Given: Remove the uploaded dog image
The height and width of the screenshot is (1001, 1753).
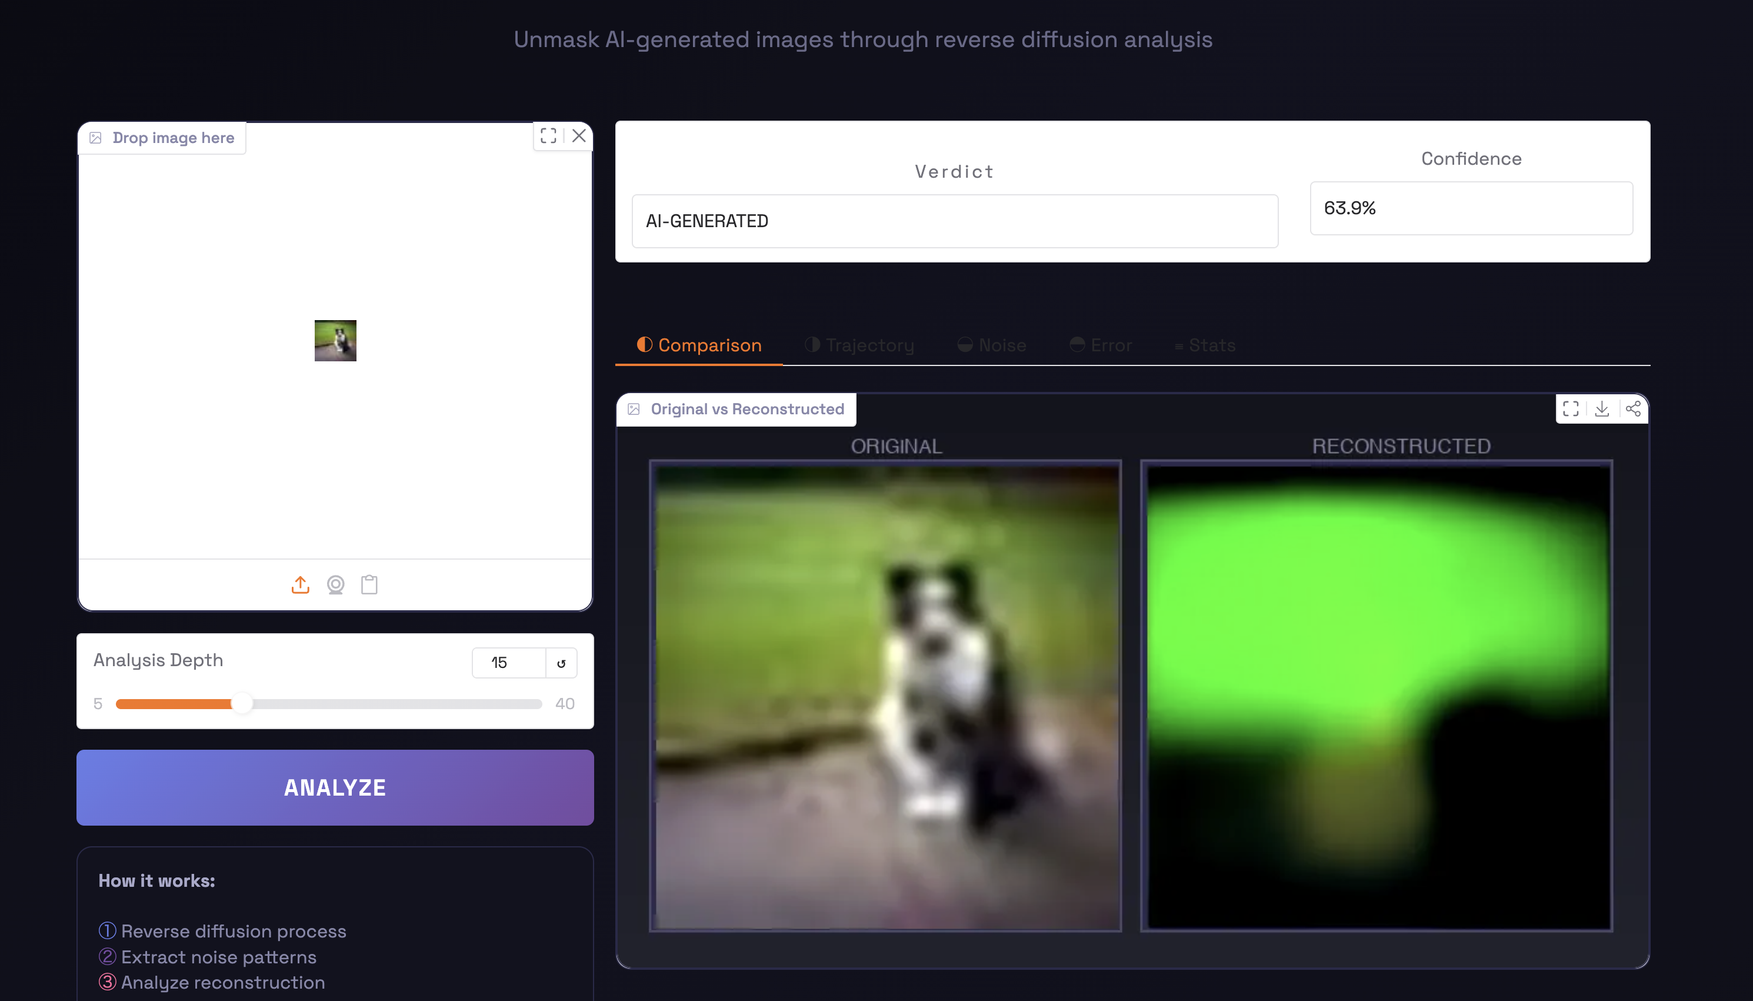Looking at the screenshot, I should coord(579,135).
